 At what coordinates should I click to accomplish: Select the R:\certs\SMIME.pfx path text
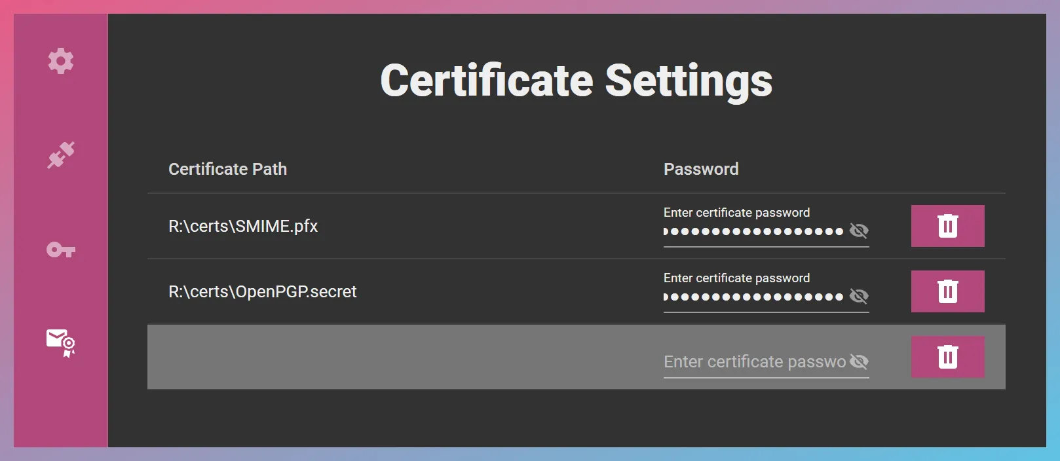pos(244,226)
